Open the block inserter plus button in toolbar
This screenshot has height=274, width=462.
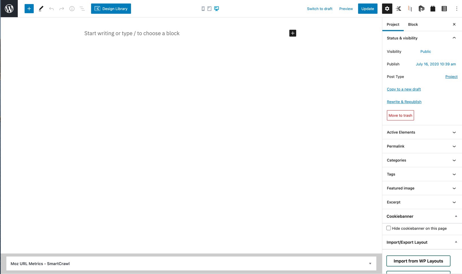coord(29,9)
